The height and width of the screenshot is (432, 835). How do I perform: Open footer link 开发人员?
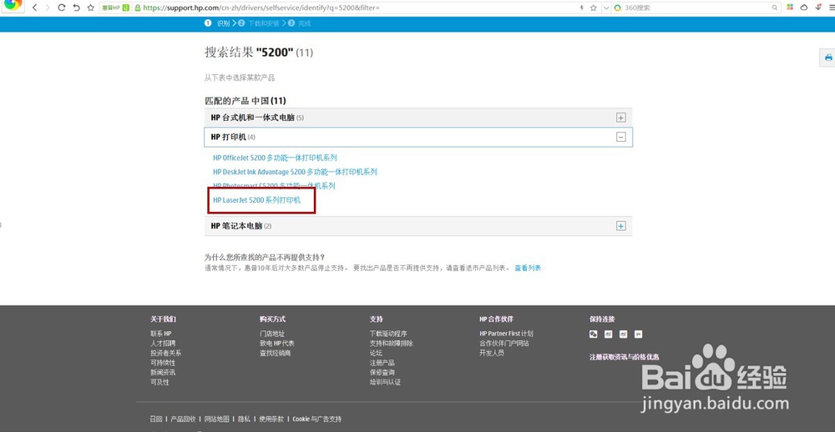coord(492,353)
